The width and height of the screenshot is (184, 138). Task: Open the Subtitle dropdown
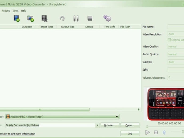[176, 62]
